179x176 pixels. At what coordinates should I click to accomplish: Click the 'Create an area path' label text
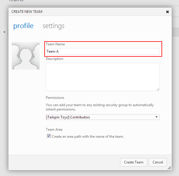[x=88, y=137]
